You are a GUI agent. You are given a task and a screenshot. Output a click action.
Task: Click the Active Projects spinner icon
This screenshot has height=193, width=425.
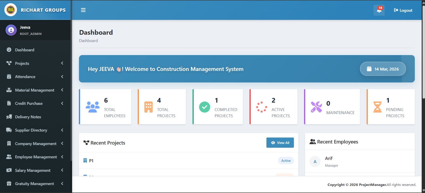click(x=261, y=107)
